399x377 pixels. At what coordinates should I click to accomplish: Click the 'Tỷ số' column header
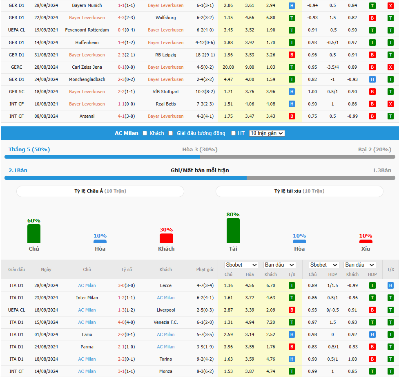tap(127, 269)
